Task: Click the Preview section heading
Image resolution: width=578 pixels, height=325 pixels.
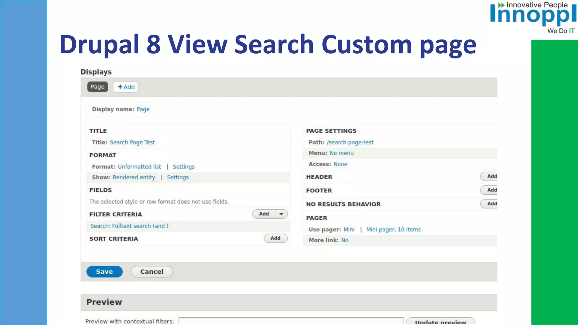Action: (x=104, y=302)
